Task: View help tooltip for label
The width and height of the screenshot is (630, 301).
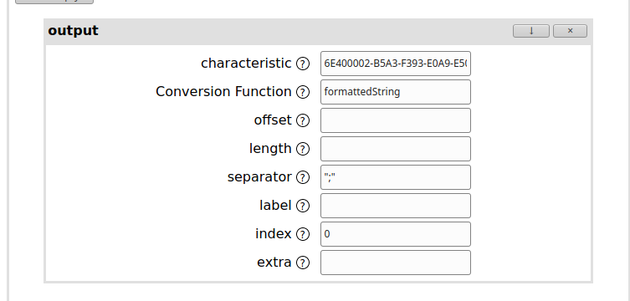Action: 303,206
